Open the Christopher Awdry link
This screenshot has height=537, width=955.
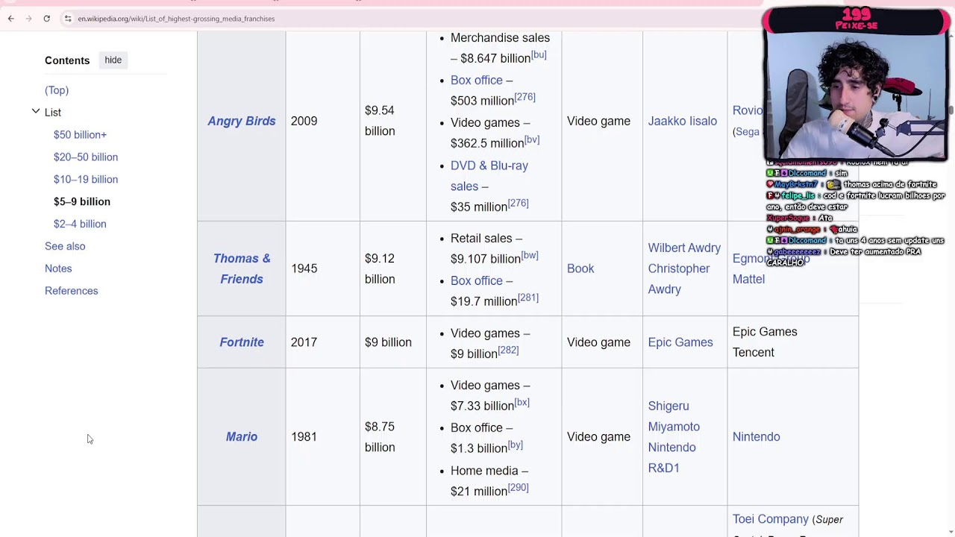click(x=679, y=279)
